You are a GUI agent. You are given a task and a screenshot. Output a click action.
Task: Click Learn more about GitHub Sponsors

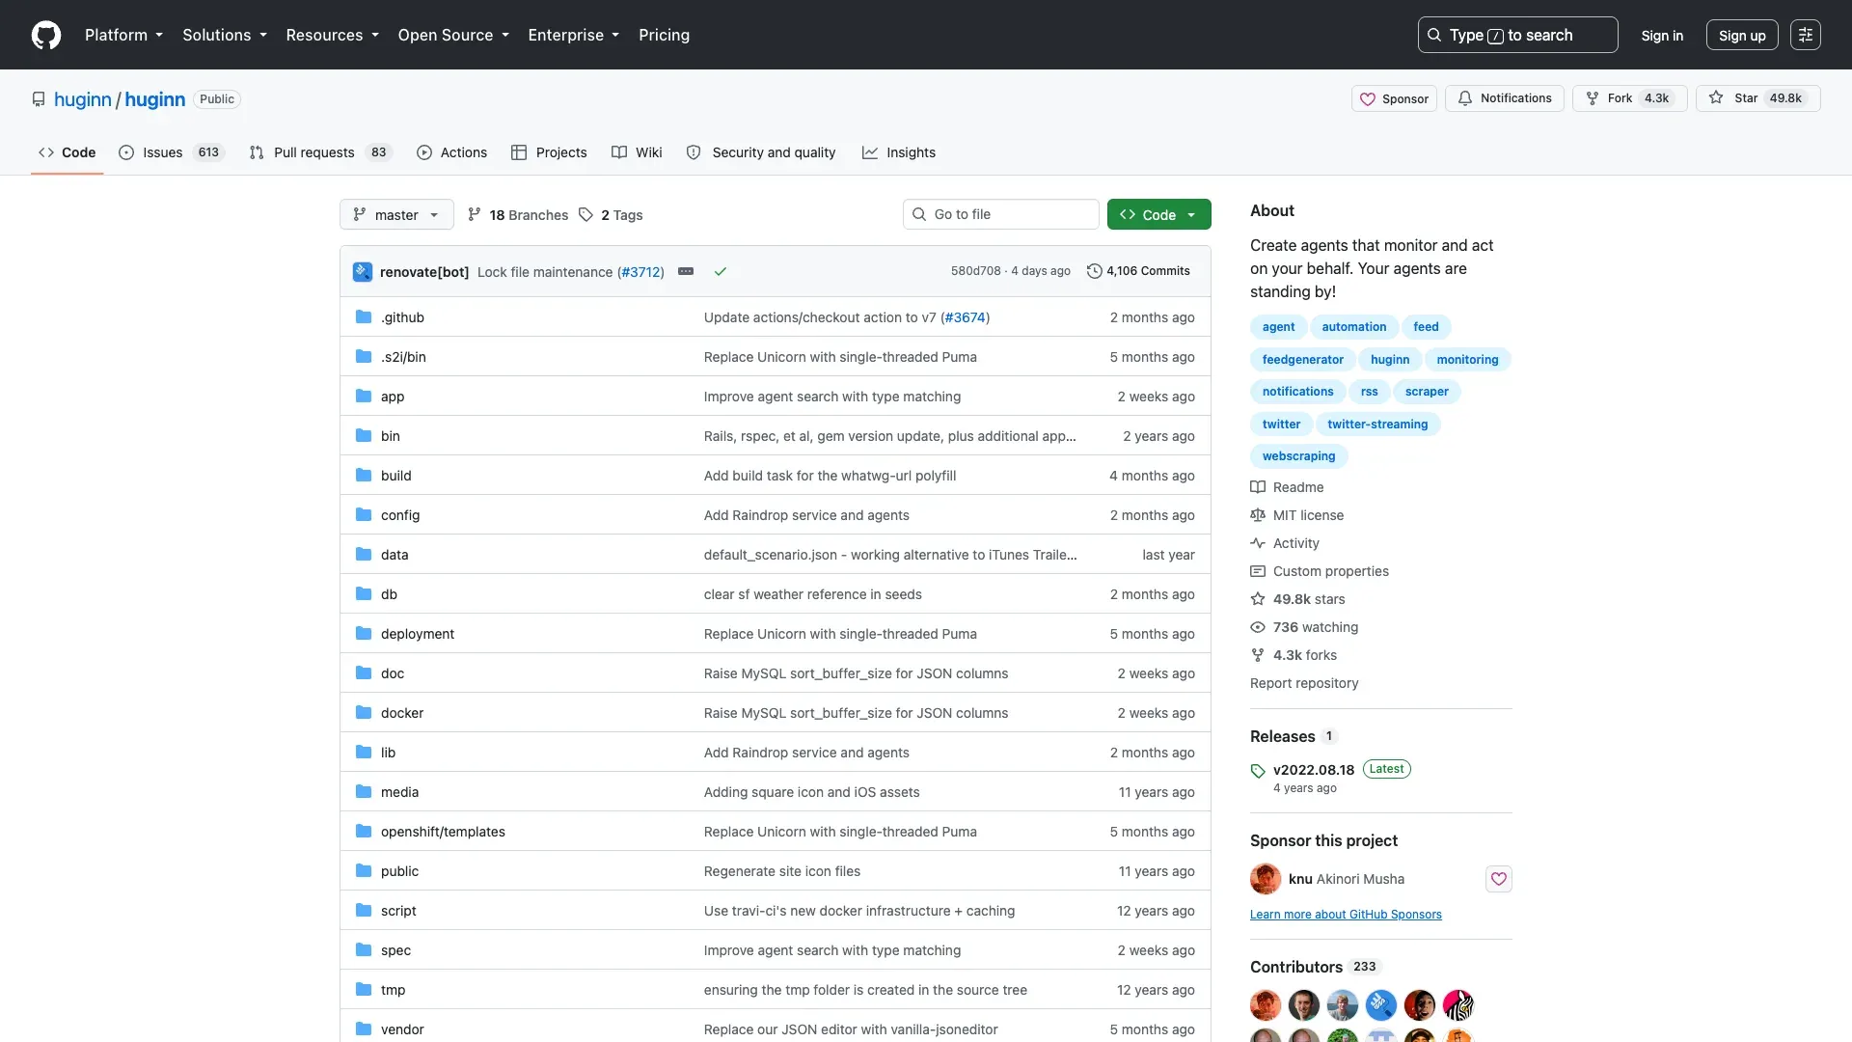1346,915
